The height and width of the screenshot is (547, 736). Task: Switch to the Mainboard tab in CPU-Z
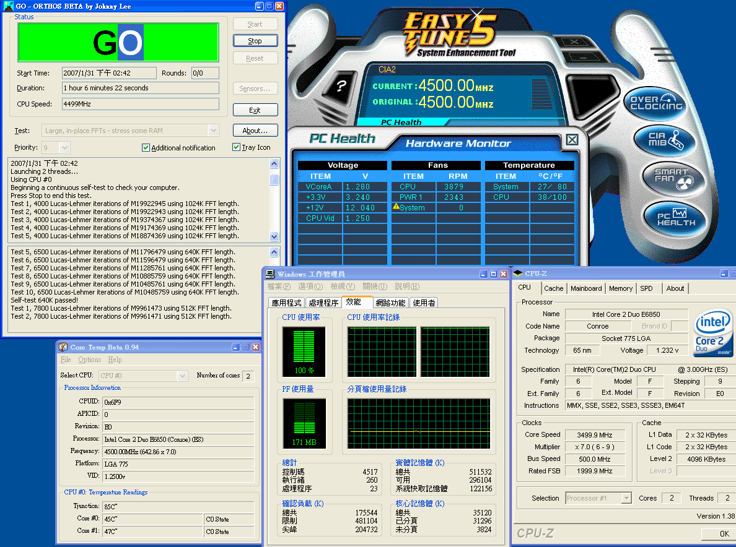pyautogui.click(x=586, y=288)
